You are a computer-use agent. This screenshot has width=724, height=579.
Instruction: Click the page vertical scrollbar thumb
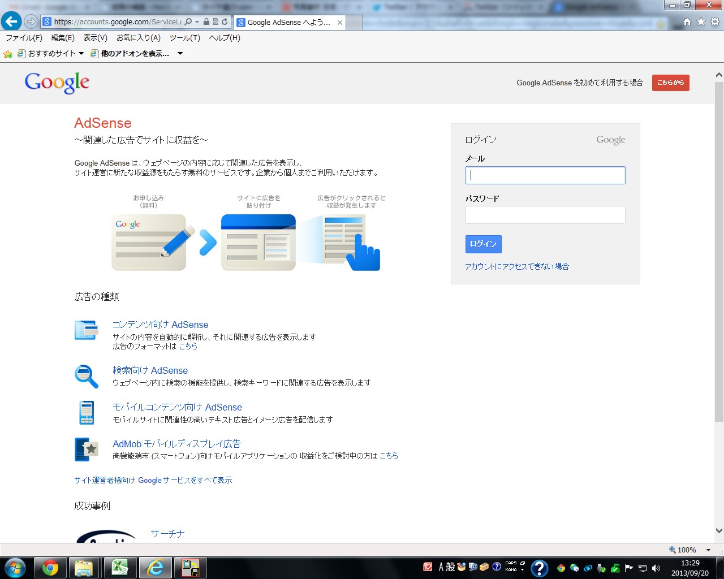[x=719, y=252]
